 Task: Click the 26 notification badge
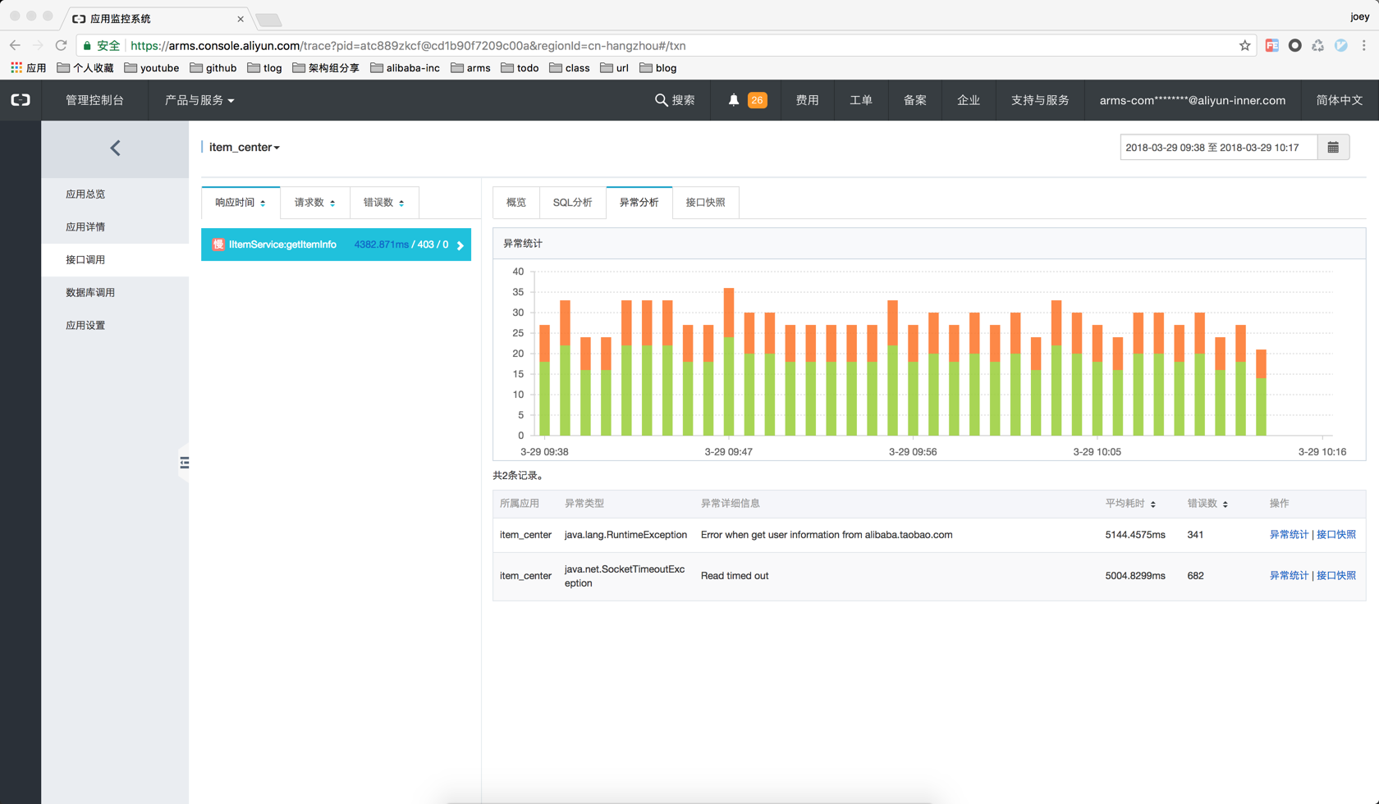(x=758, y=100)
